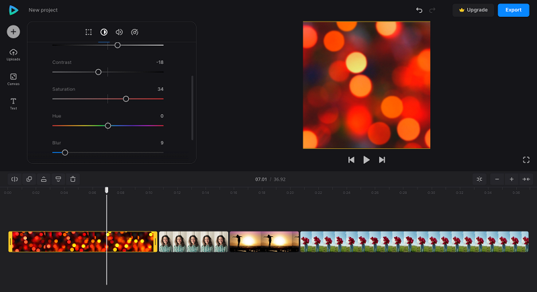Screen dimensions: 537x292
Task: Click the add media plus button
Action: pyautogui.click(x=13, y=32)
